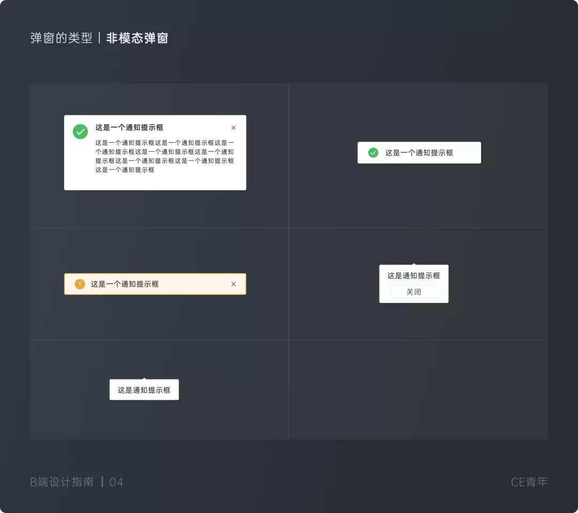578x513 pixels.
Task: Click the exclamation icon inside the yellow notification
Action: coord(79,284)
